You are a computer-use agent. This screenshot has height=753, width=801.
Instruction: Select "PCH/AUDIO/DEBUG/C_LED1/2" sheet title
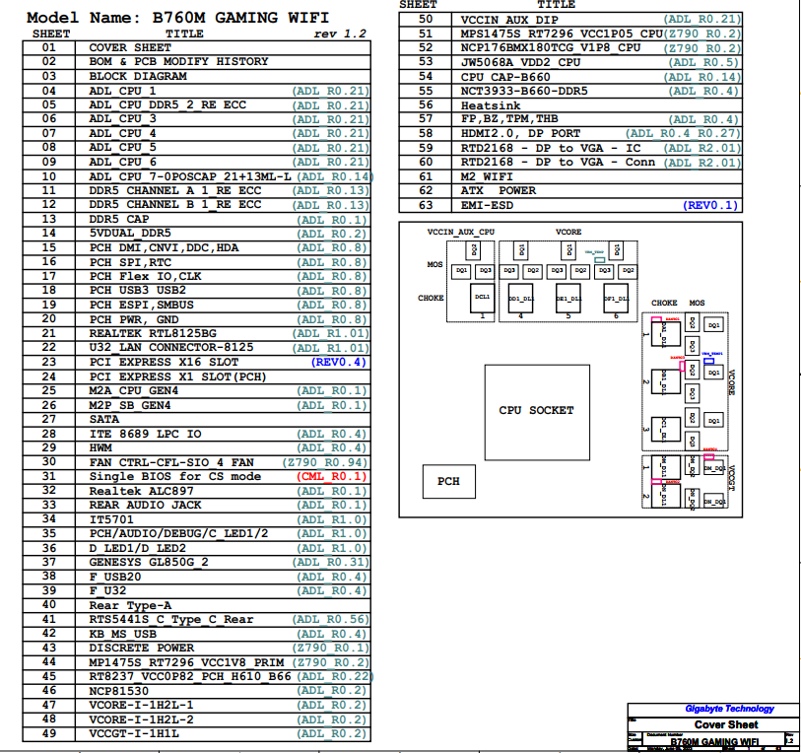coord(178,533)
